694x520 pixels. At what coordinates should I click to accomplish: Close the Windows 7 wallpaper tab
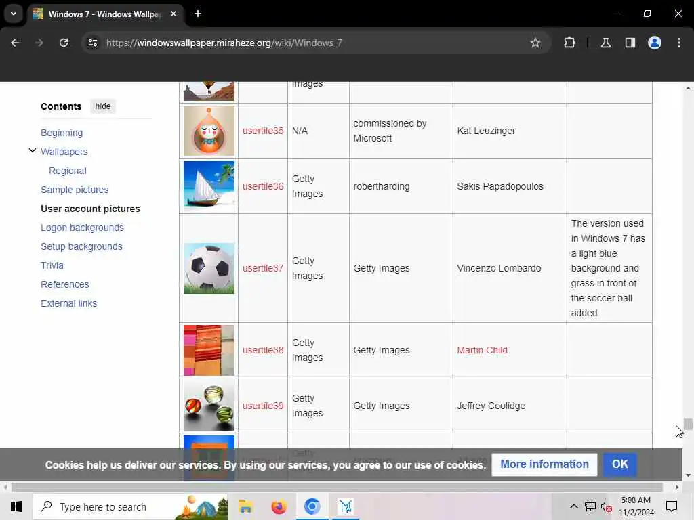point(173,14)
